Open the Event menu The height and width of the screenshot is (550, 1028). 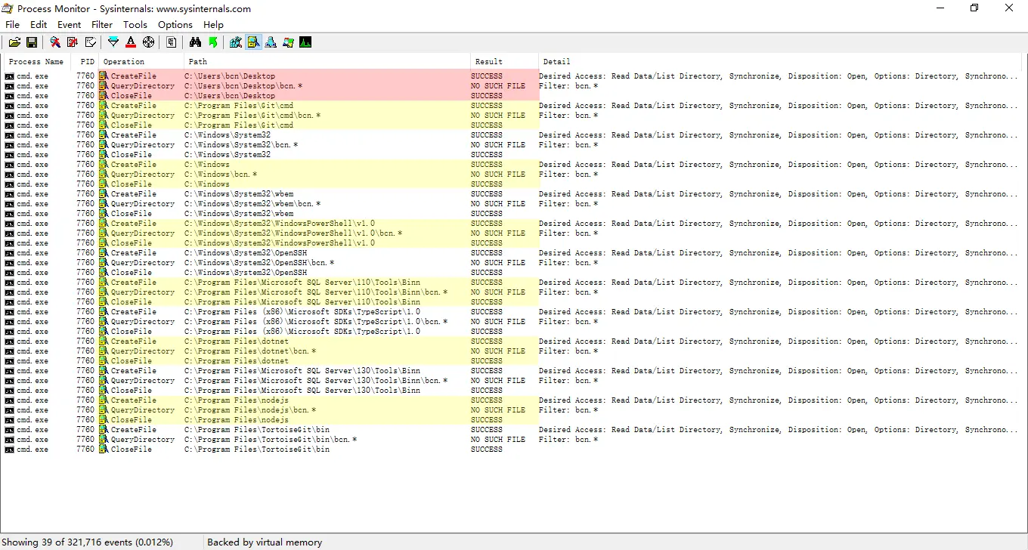70,25
